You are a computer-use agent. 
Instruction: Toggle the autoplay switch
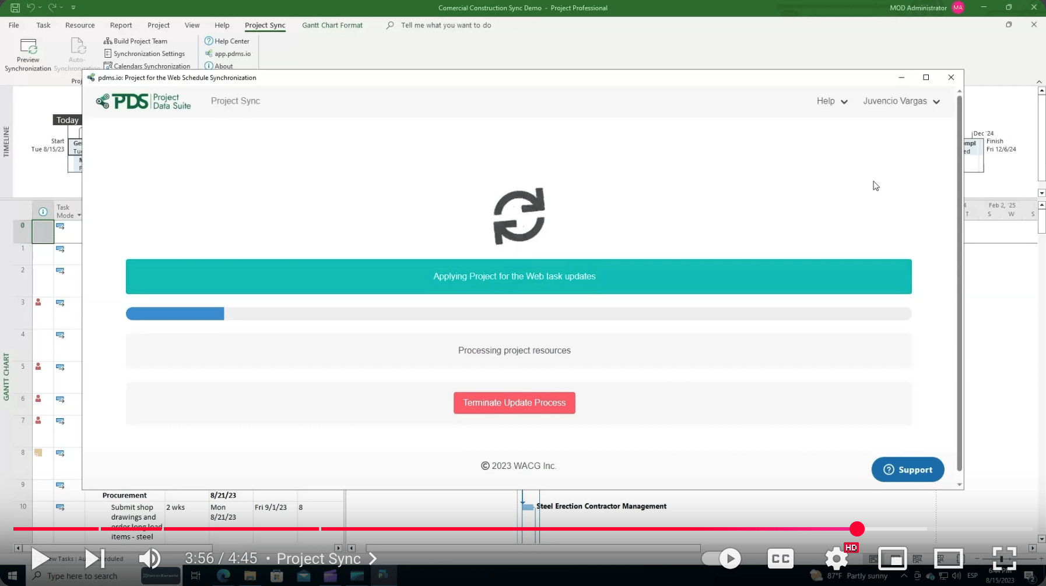[x=721, y=559]
